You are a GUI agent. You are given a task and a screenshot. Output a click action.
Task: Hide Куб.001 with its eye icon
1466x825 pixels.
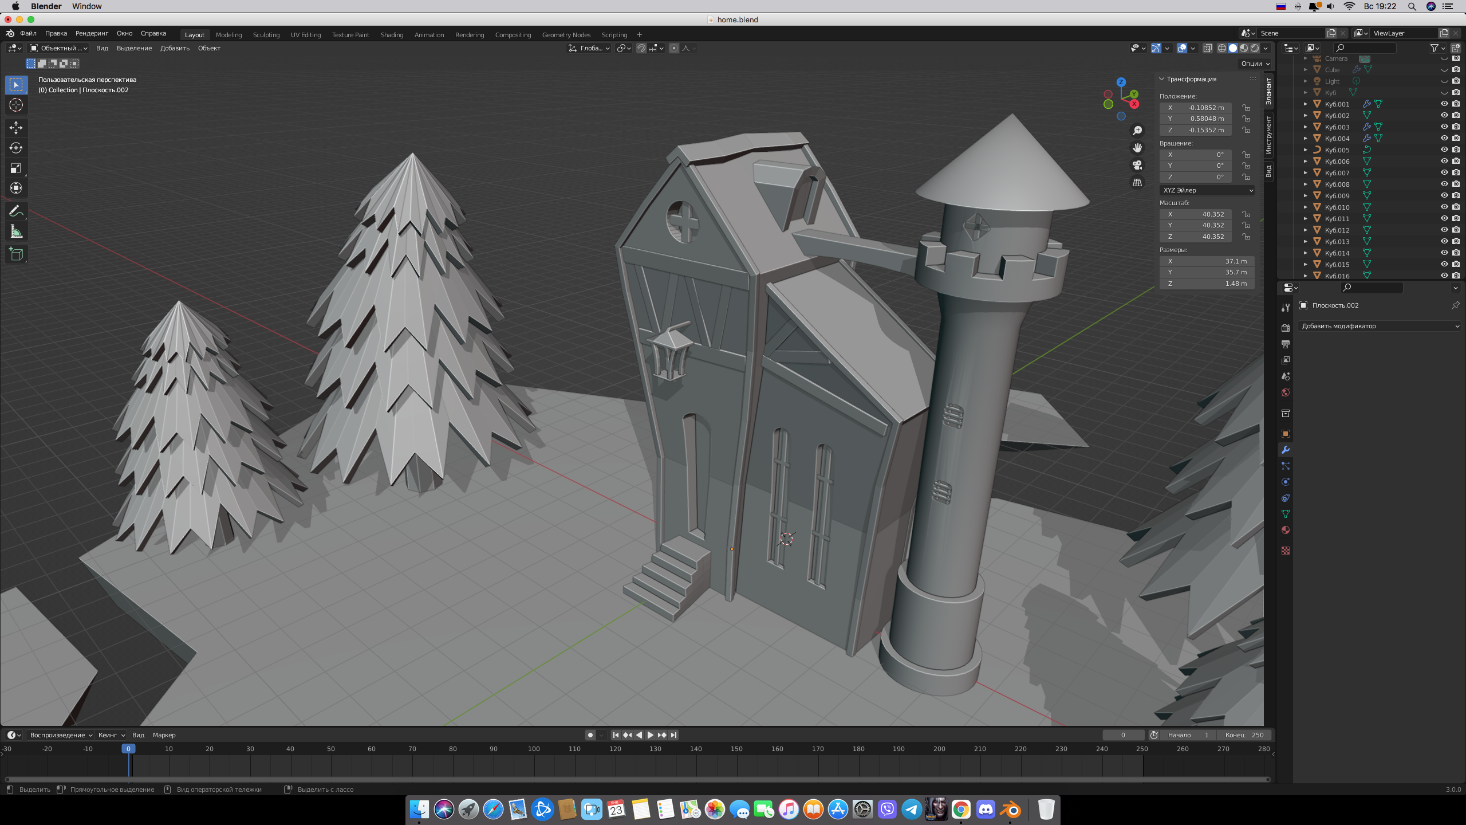pos(1444,104)
